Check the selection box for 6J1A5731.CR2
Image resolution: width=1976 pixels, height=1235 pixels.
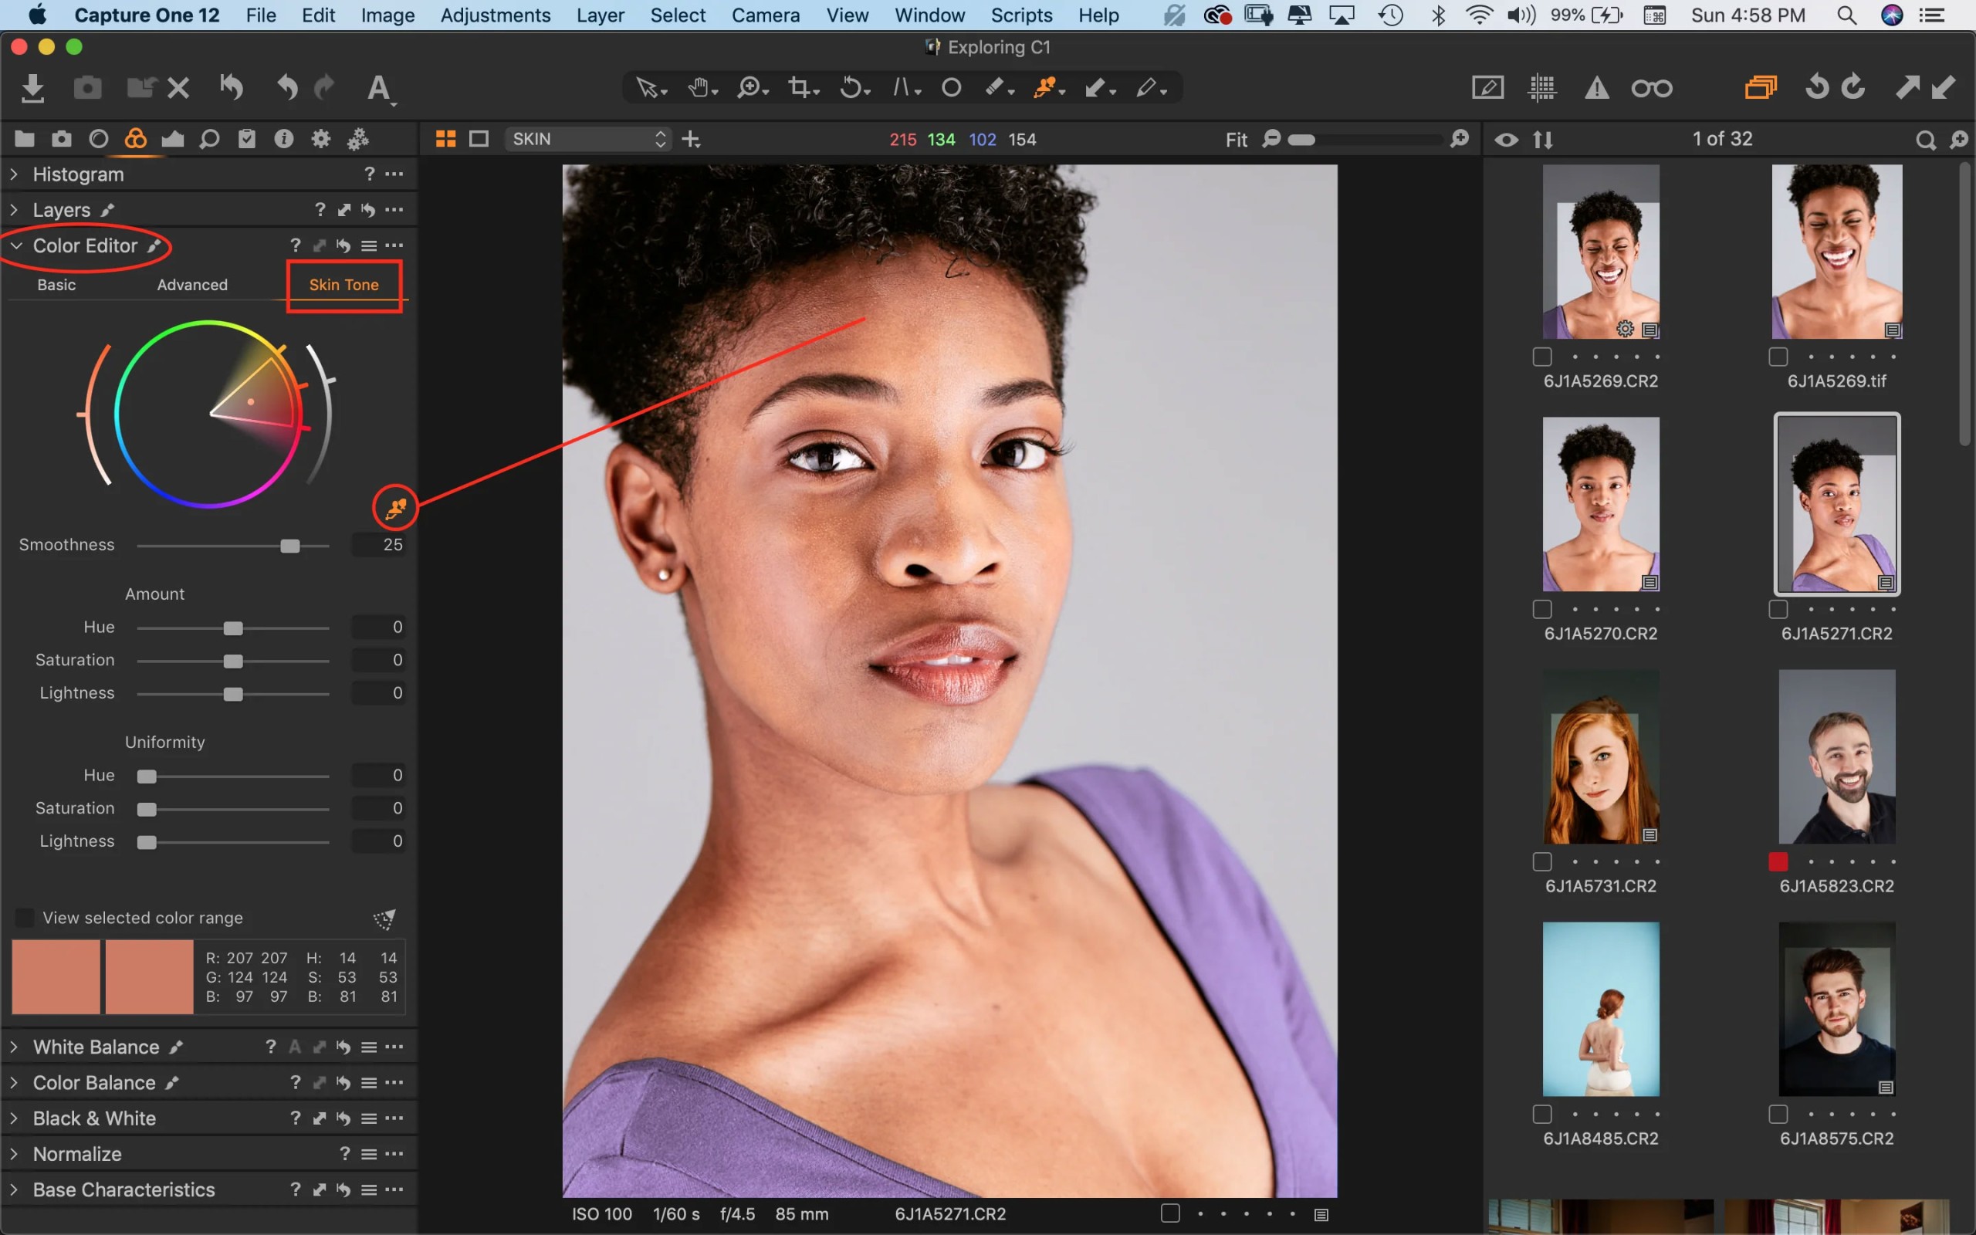pos(1541,861)
